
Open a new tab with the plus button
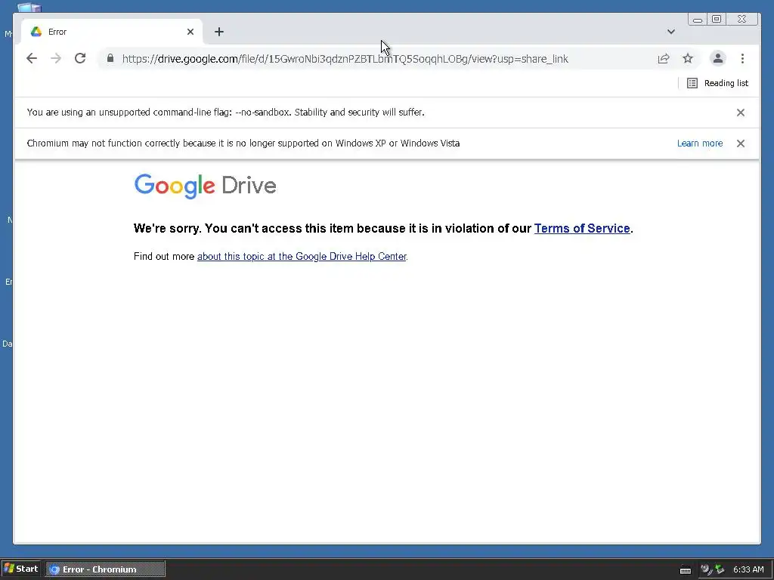219,32
